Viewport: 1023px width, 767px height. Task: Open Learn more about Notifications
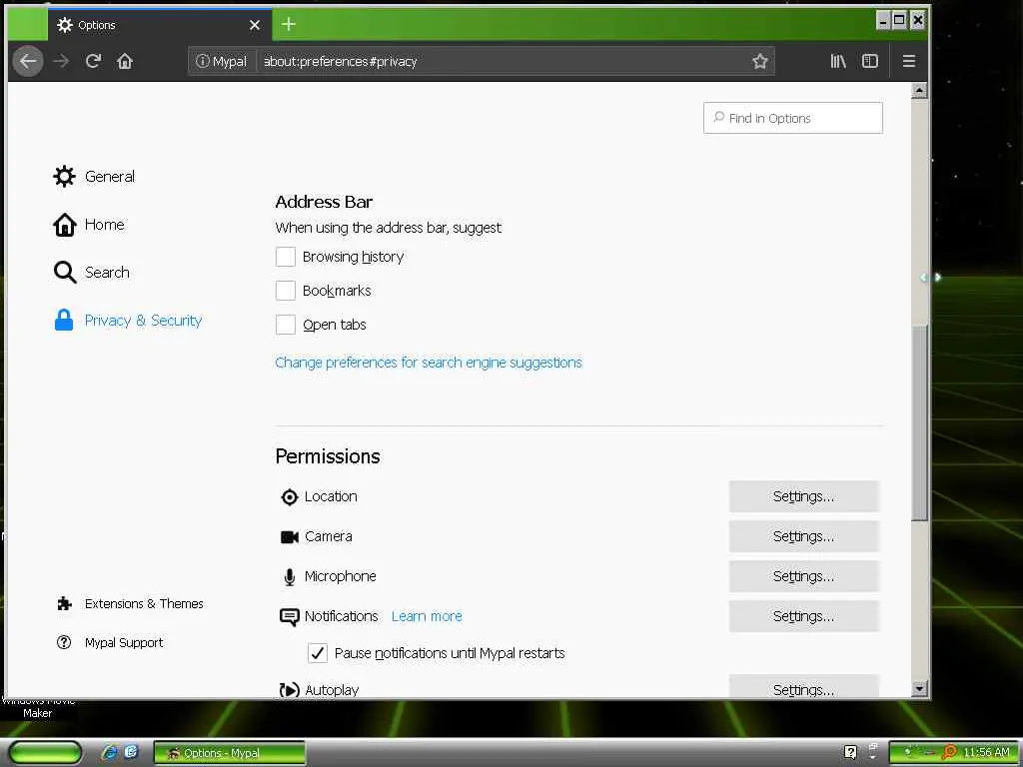click(x=427, y=616)
